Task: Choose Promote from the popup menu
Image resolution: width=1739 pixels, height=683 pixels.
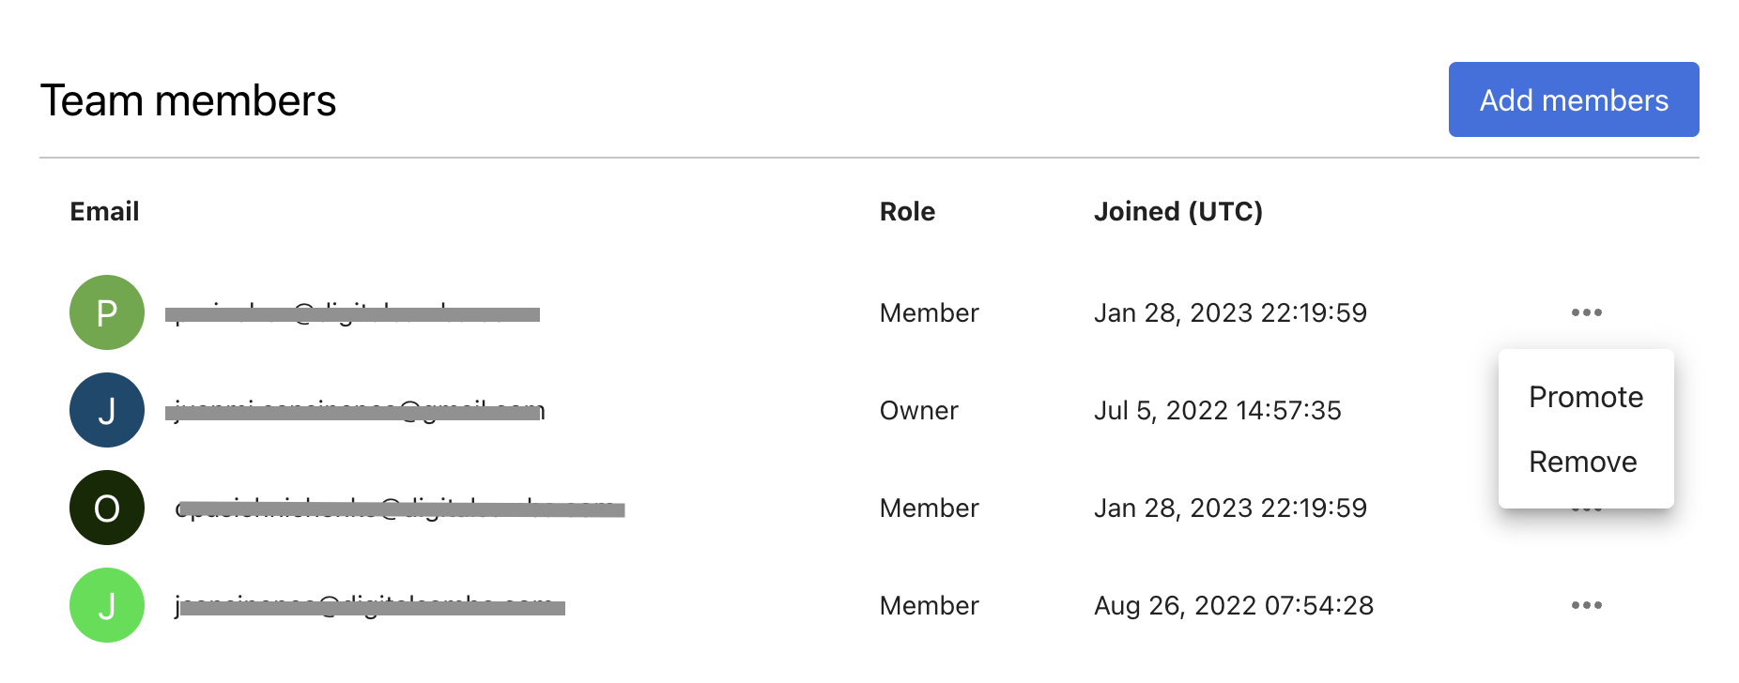Action: click(x=1585, y=397)
